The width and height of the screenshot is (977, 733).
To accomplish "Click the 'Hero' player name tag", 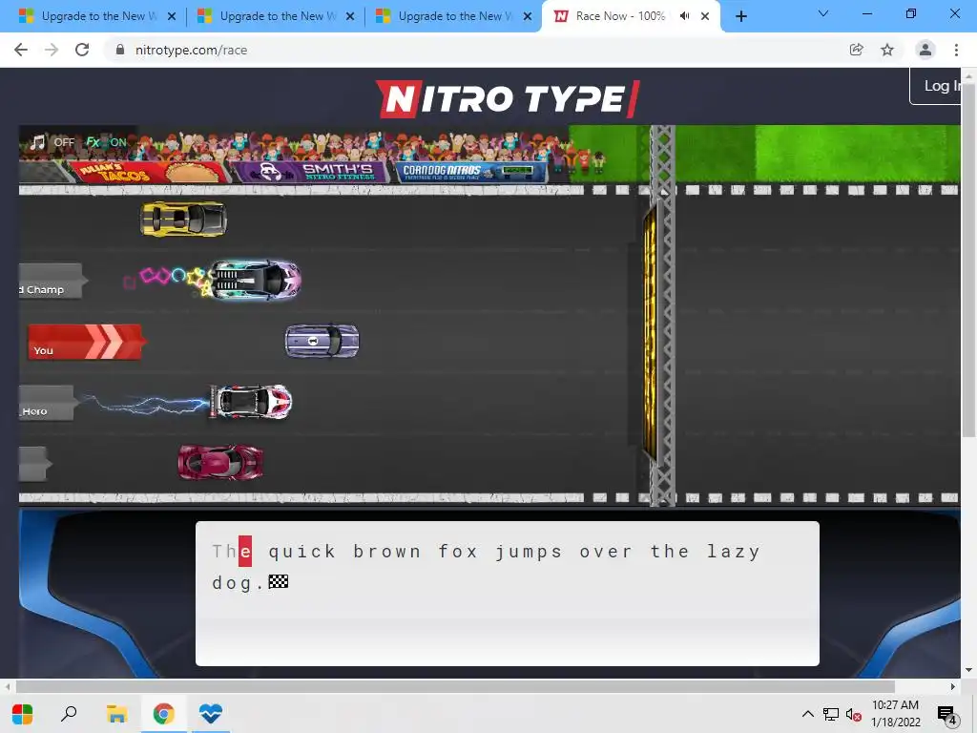I will (47, 403).
